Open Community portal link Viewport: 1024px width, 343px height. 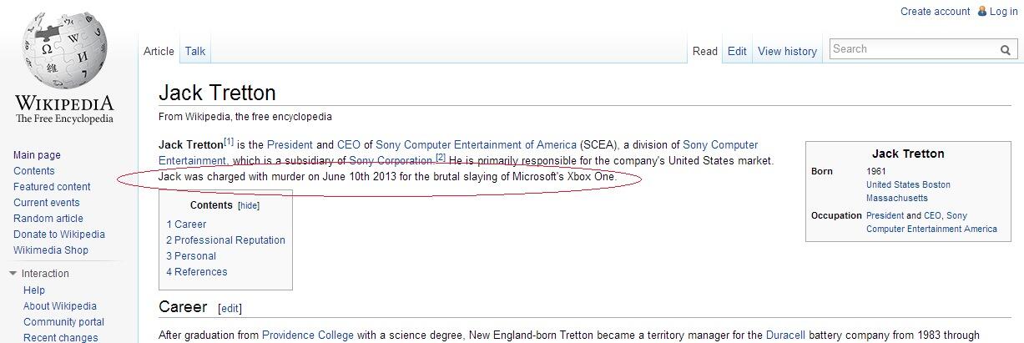64,322
